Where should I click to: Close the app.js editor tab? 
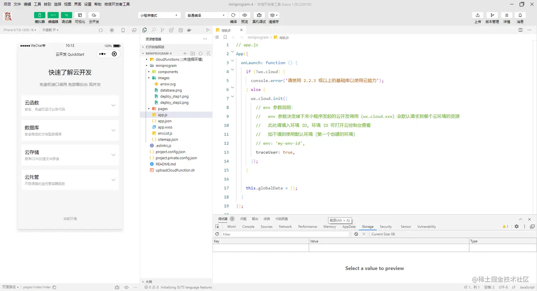(241, 30)
